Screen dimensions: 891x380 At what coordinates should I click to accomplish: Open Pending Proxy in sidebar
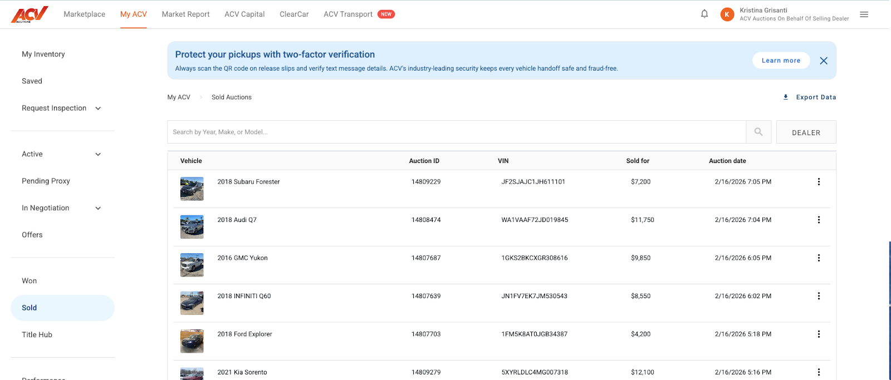pos(46,181)
